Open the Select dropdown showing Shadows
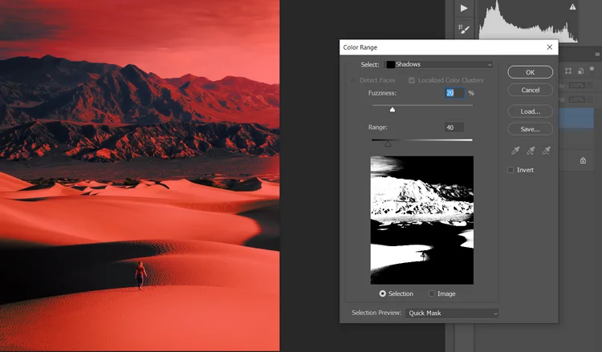 tap(439, 64)
